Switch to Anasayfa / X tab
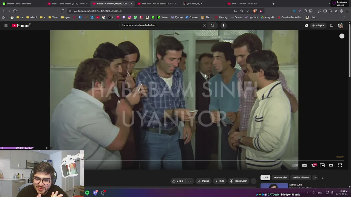Image resolution: width=351 pixels, height=197 pixels. 202,4
